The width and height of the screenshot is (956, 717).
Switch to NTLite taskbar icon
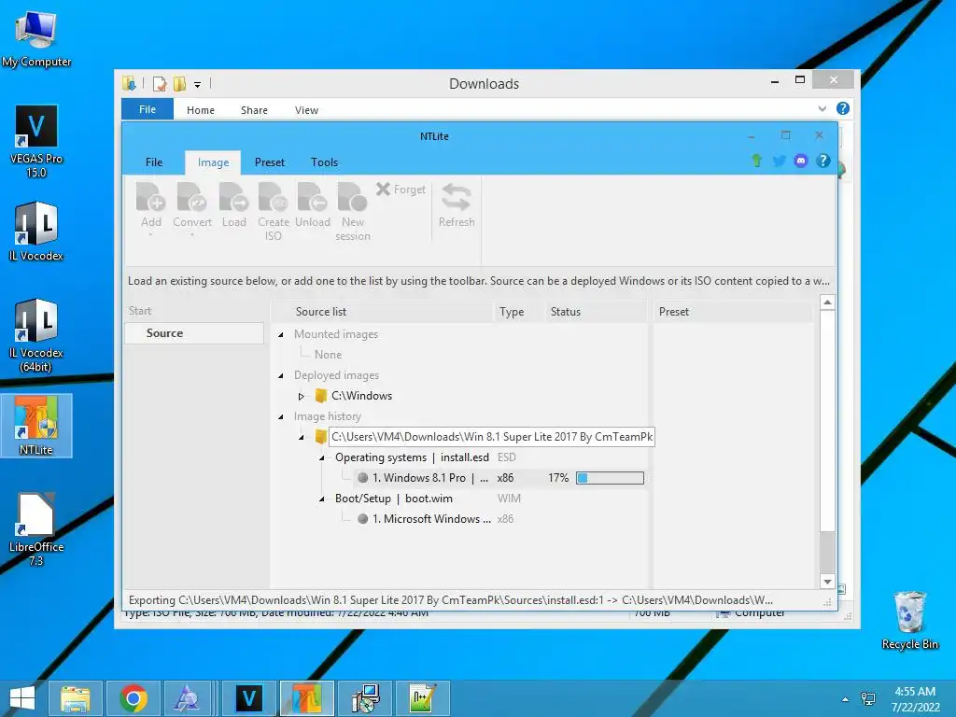point(306,698)
